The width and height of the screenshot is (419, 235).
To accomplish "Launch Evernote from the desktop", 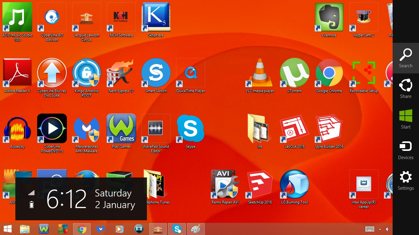I will coord(329,20).
